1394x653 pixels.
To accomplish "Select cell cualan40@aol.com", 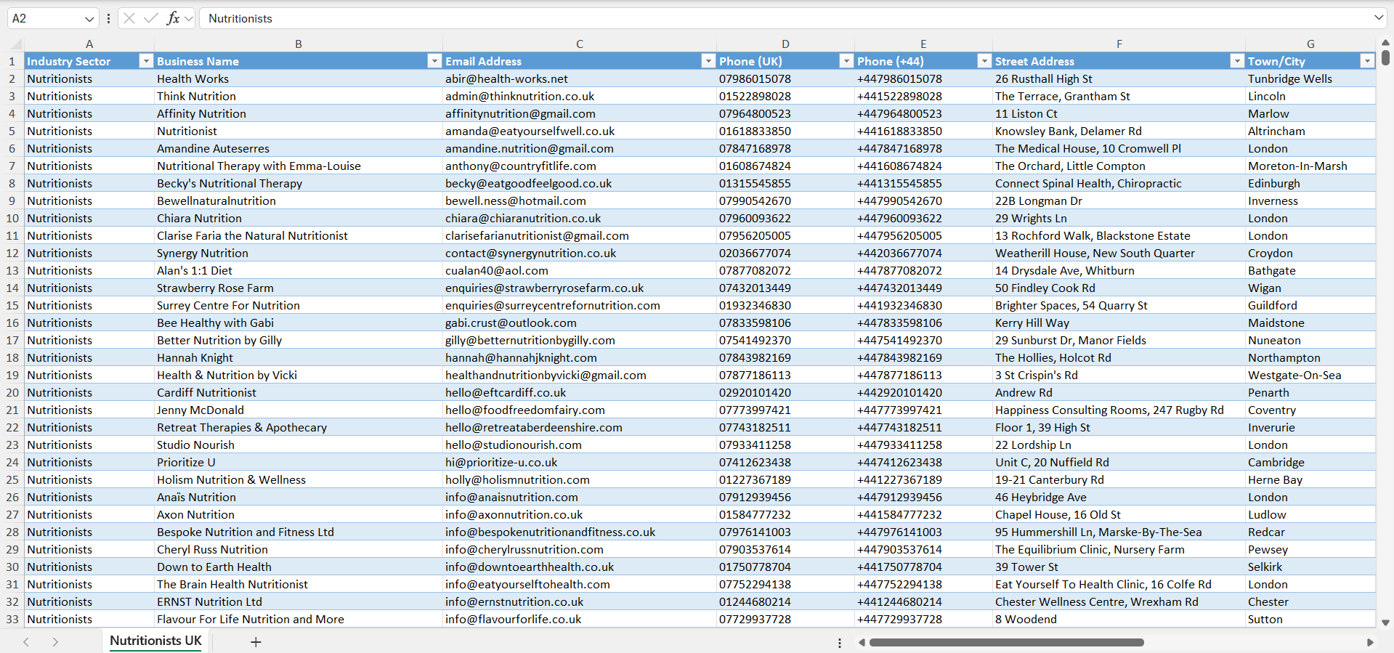I will [x=580, y=270].
